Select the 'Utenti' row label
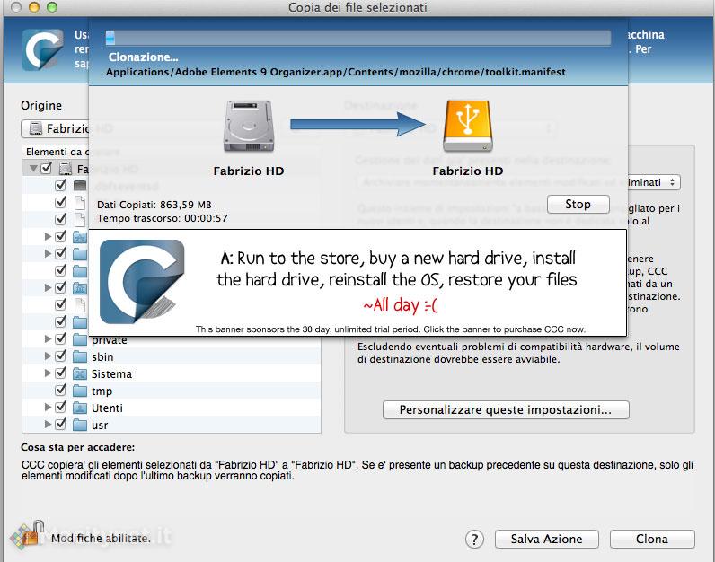Image resolution: width=715 pixels, height=562 pixels. (x=107, y=408)
